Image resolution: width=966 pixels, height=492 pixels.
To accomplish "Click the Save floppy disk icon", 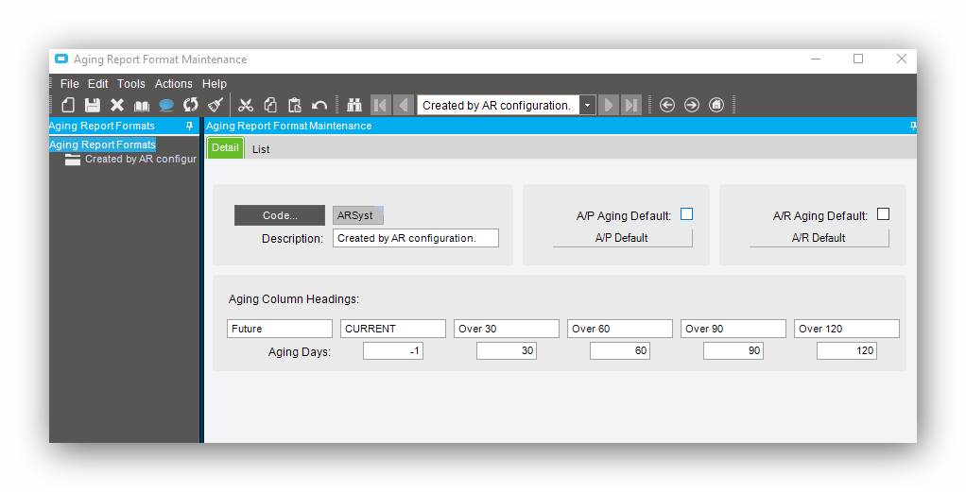I will 93,106.
